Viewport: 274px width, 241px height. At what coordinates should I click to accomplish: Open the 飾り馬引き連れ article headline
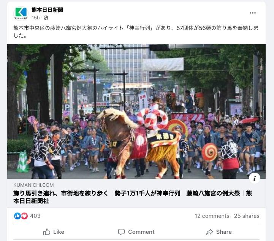pos(133,197)
